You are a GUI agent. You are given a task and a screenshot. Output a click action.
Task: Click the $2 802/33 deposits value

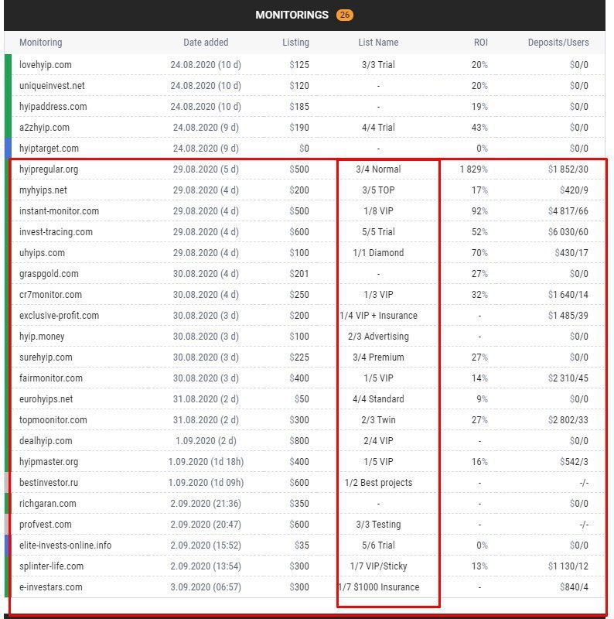(568, 420)
